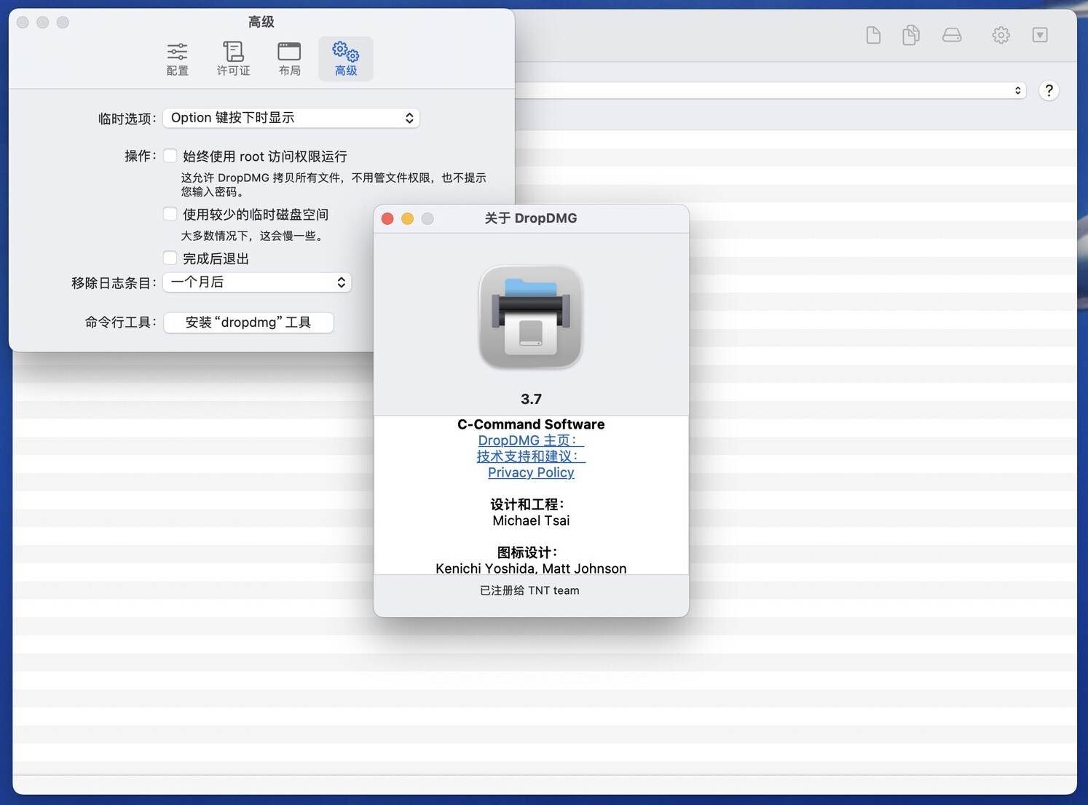
Task: Expand the 移除日志条目 popup menu
Action: tap(257, 282)
